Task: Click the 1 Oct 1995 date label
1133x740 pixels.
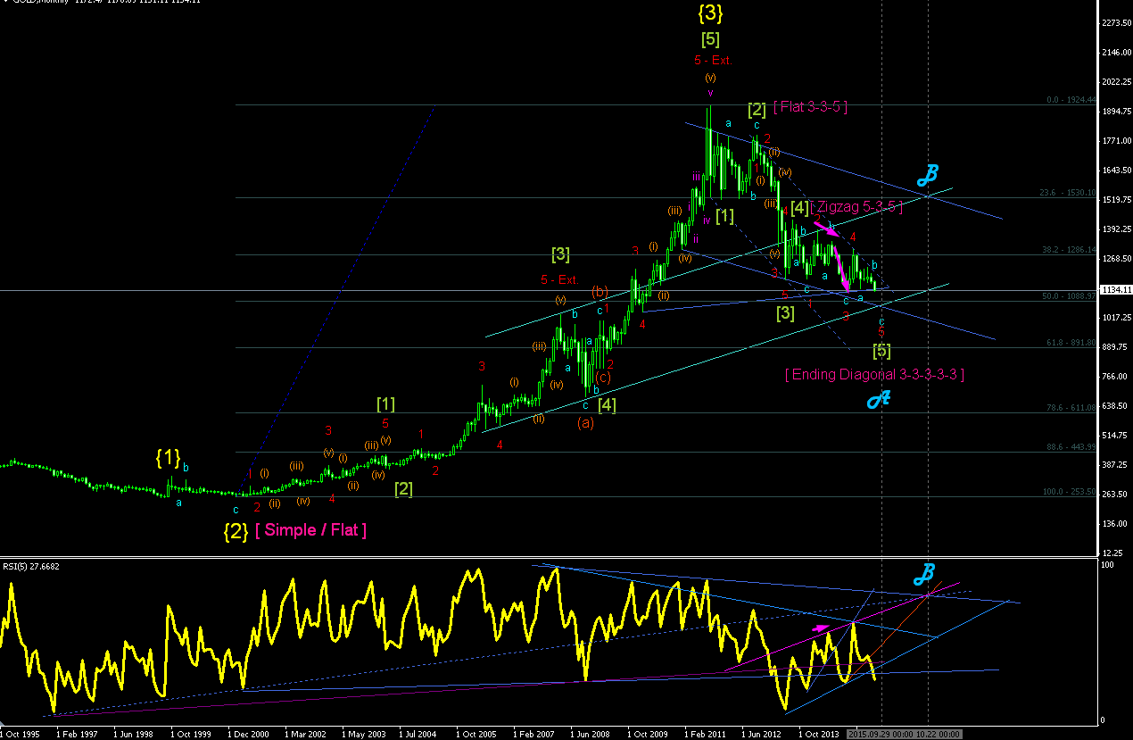Action: [21, 734]
